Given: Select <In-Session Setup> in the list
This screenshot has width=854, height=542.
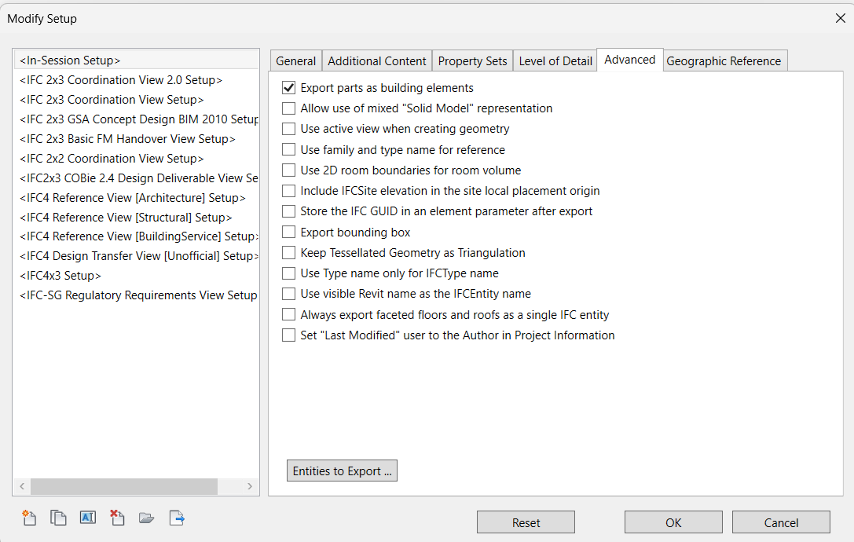Looking at the screenshot, I should [136, 60].
